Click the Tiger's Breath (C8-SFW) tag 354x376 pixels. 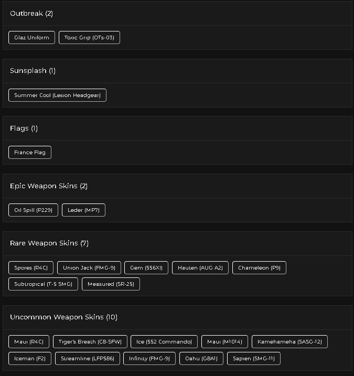90,342
